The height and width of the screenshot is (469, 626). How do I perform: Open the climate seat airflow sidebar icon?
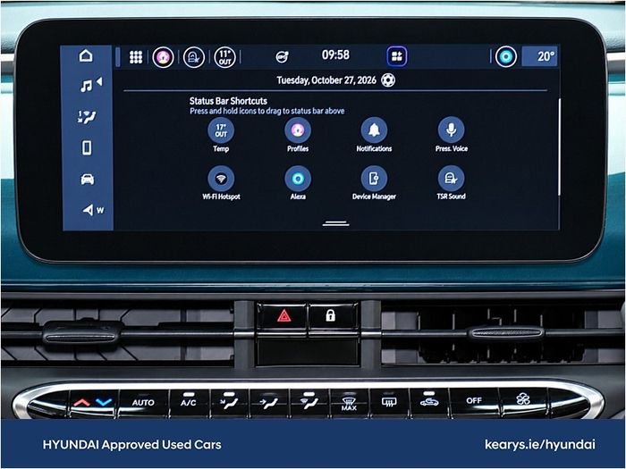[x=87, y=117]
